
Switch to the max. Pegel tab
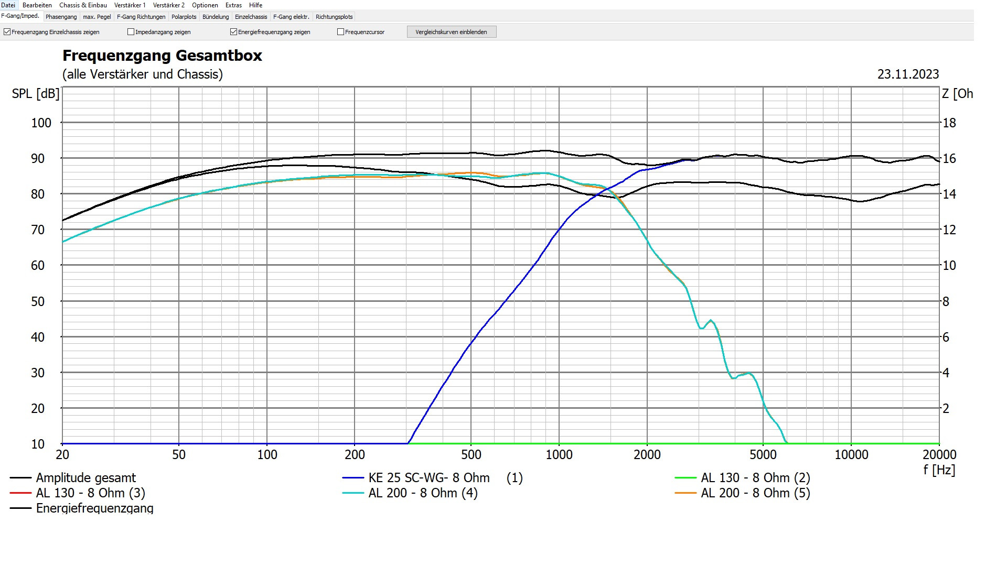pyautogui.click(x=97, y=17)
